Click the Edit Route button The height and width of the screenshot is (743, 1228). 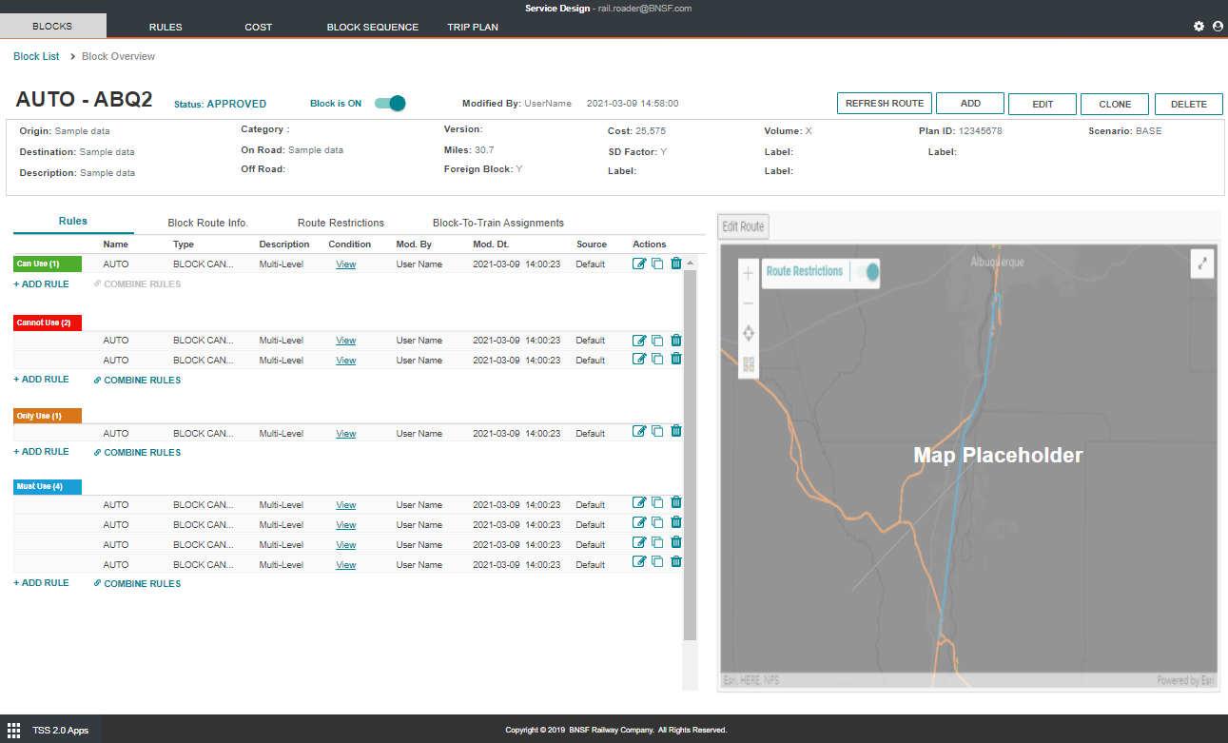pyautogui.click(x=743, y=226)
